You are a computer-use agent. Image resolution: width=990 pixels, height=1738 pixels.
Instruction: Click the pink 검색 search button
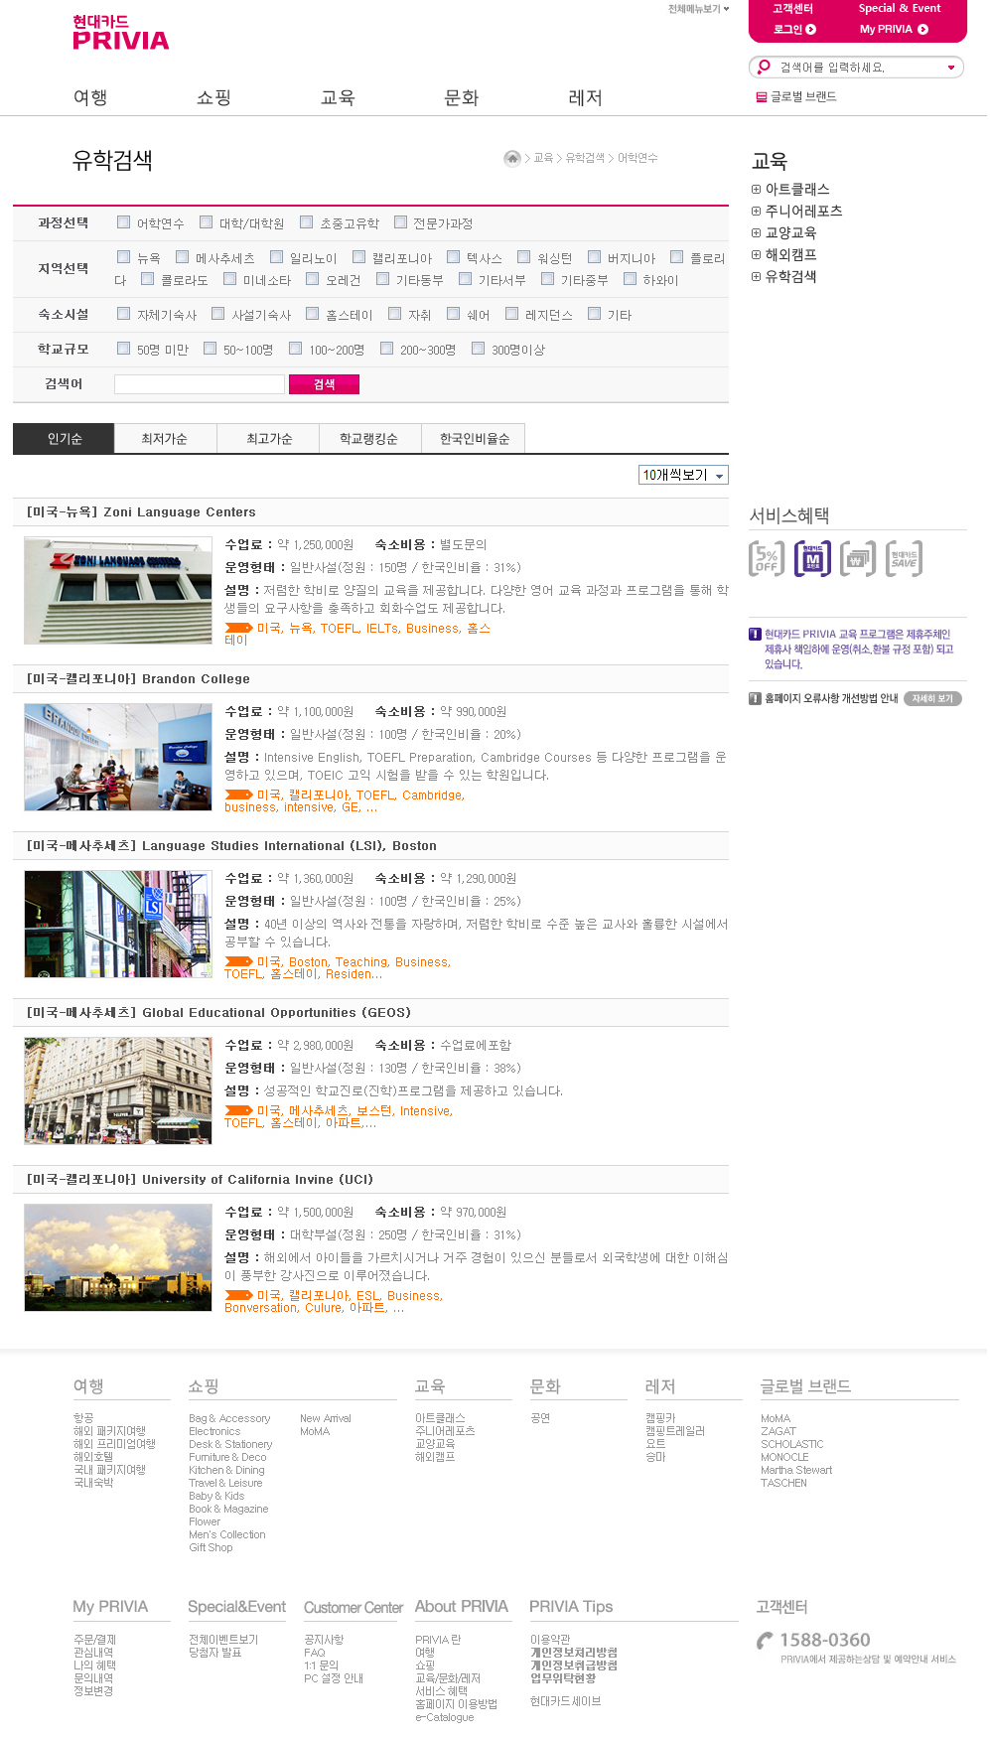pyautogui.click(x=324, y=384)
